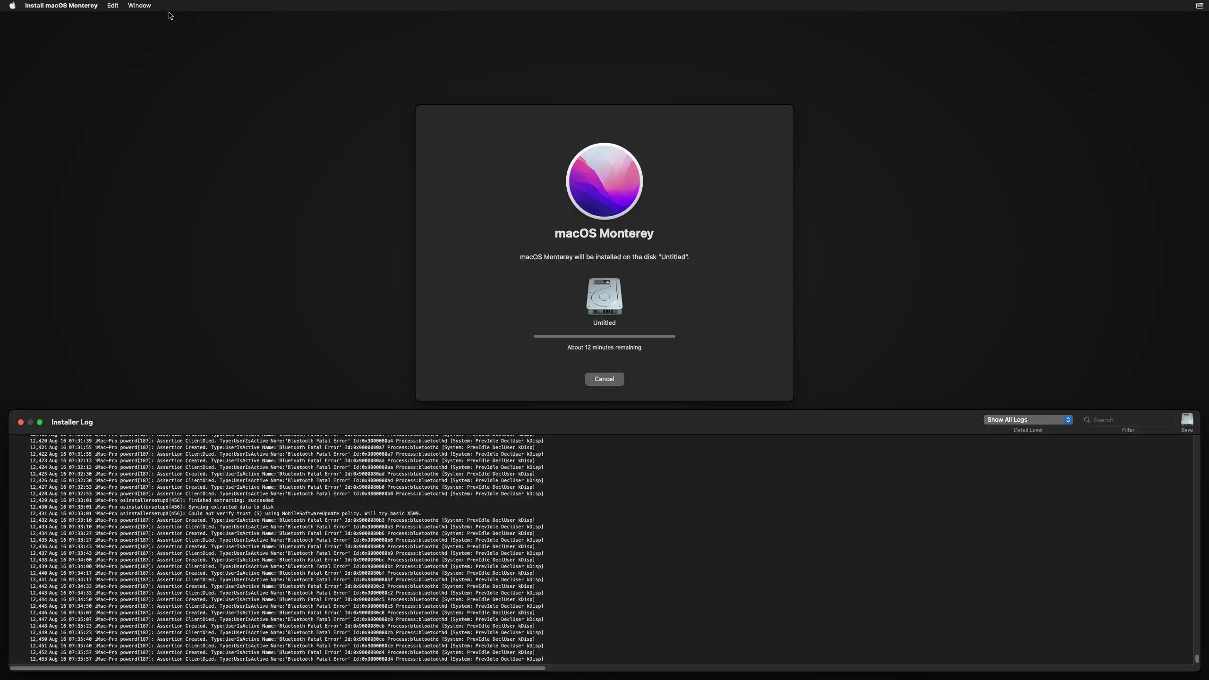The image size is (1209, 680).
Task: Click the macOS Monterey logo image
Action: (x=604, y=181)
